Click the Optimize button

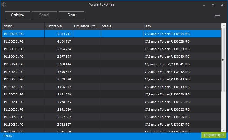(x=17, y=15)
